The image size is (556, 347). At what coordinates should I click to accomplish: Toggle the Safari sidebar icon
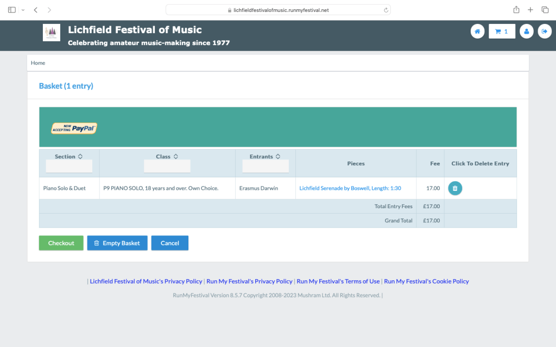12,10
